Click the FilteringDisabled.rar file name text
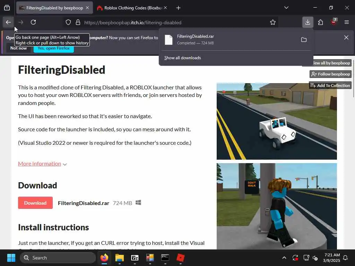The height and width of the screenshot is (266, 355). (84, 203)
